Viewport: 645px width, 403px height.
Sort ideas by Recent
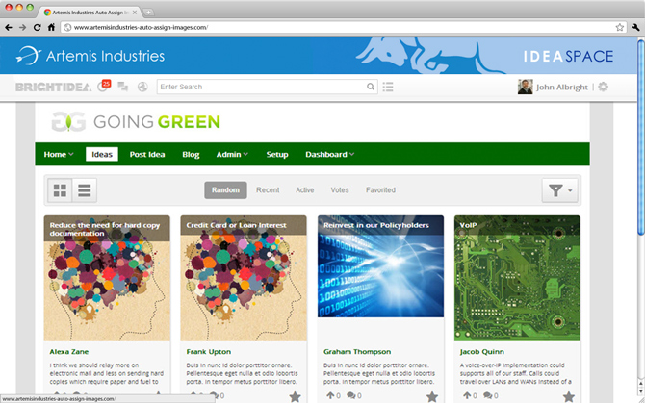(x=268, y=190)
